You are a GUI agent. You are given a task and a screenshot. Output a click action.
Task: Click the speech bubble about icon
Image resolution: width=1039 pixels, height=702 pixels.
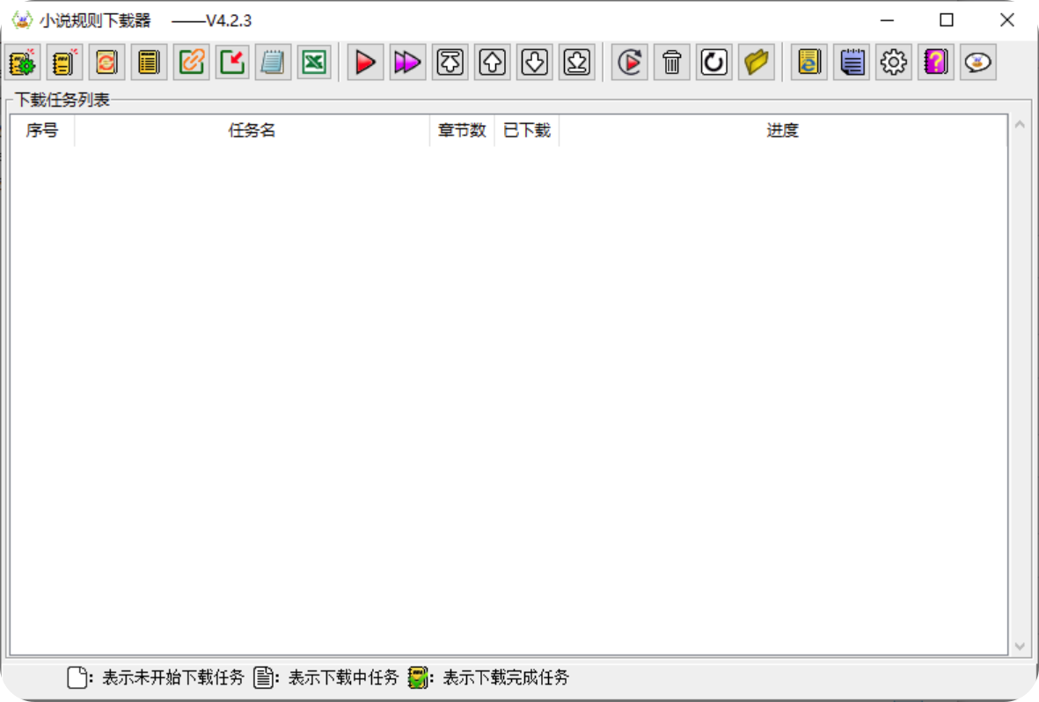[x=978, y=62]
